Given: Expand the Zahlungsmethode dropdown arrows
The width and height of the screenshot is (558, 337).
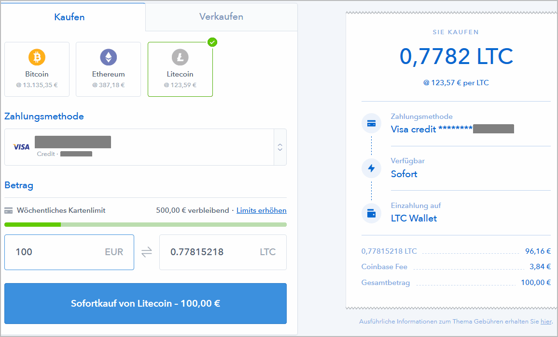Looking at the screenshot, I should pos(280,147).
